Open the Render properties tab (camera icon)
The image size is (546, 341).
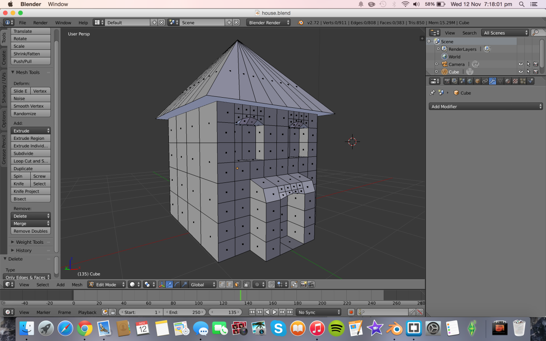click(447, 81)
